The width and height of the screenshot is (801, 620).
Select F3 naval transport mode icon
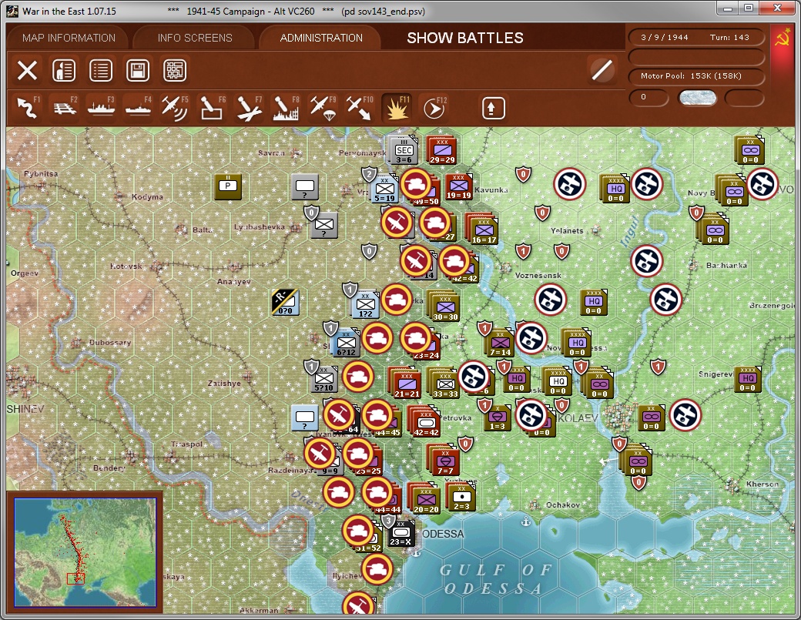pos(101,108)
